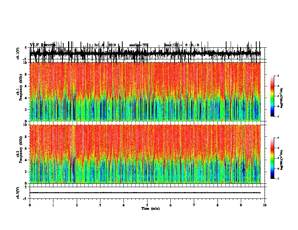Click the time axis tick "1"

coord(53,205)
